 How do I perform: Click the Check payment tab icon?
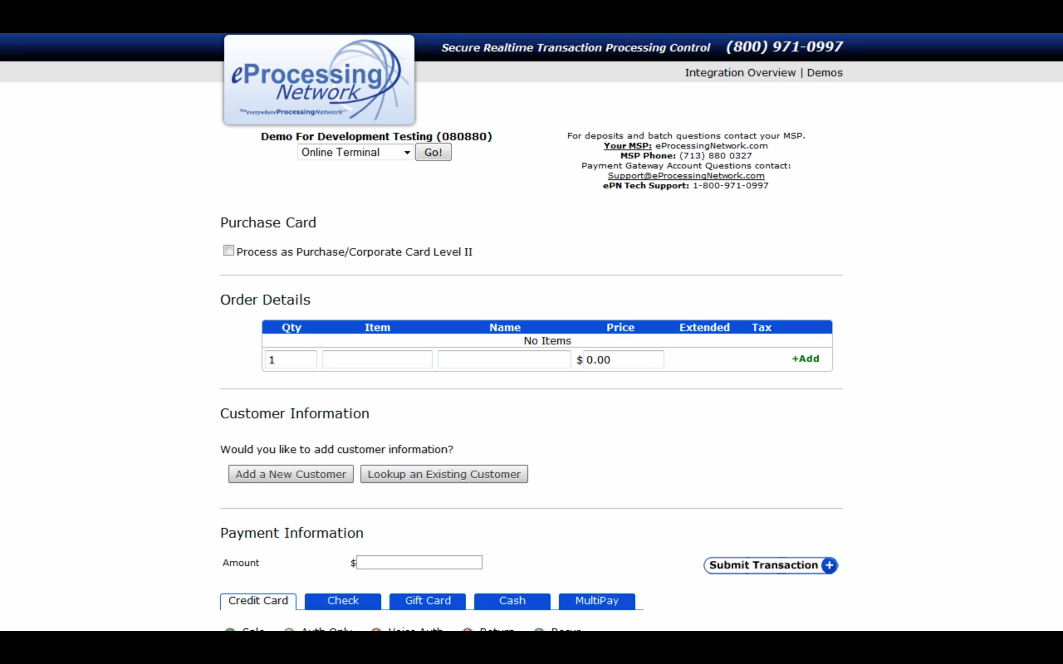click(343, 600)
